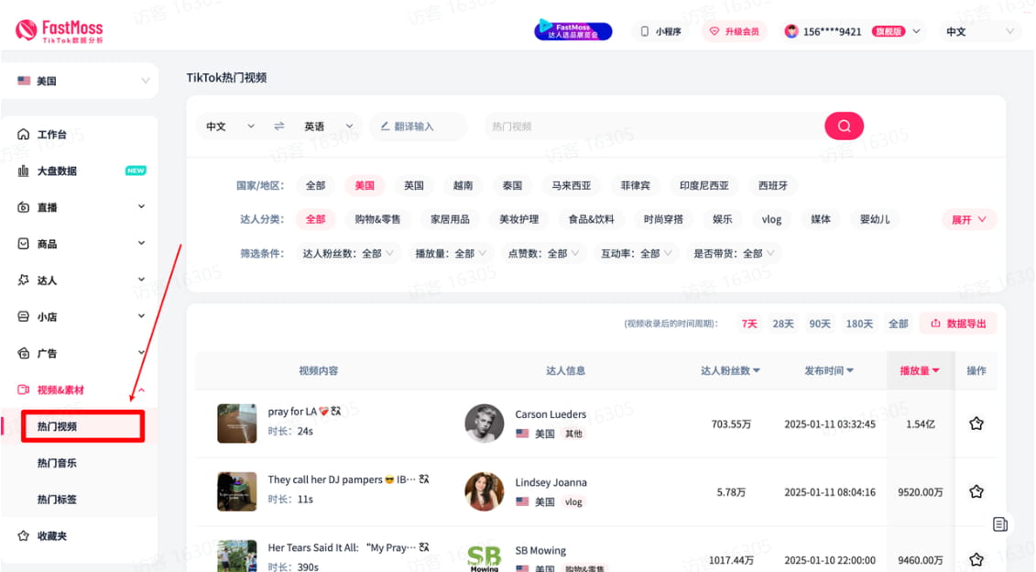This screenshot has width=1036, height=572.
Task: Select 美妆护理 creator category
Action: [x=518, y=219]
